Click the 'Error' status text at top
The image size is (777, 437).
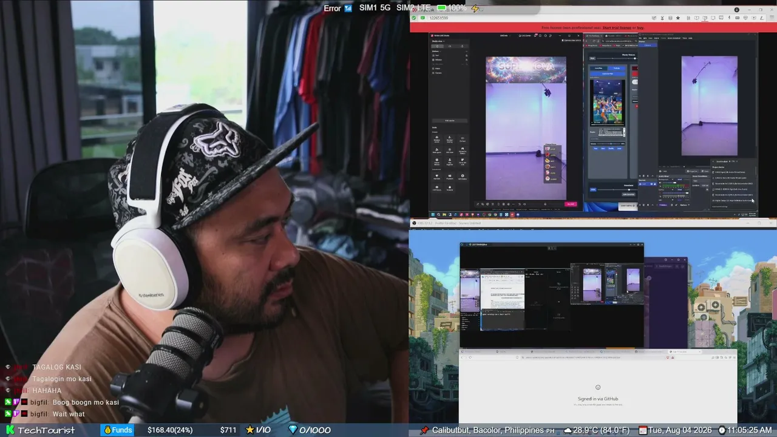pos(332,8)
